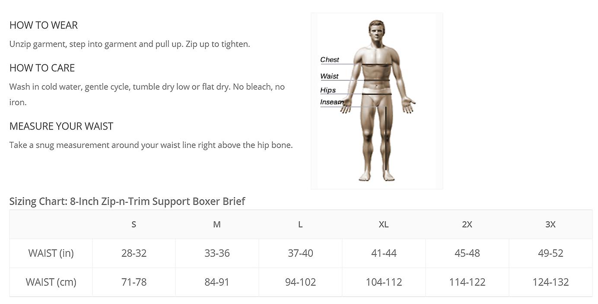Click the 45-48 inch waist cell
The width and height of the screenshot is (598, 304).
(x=467, y=253)
